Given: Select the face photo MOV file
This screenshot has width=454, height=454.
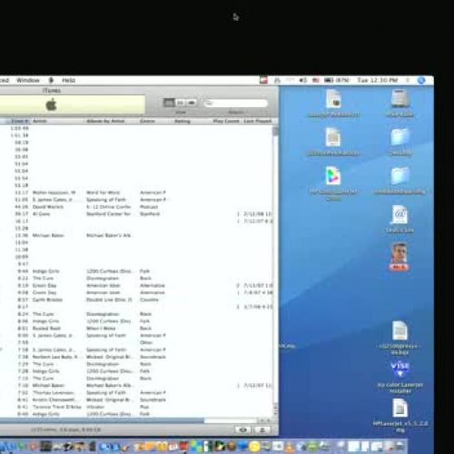Looking at the screenshot, I should [x=400, y=256].
